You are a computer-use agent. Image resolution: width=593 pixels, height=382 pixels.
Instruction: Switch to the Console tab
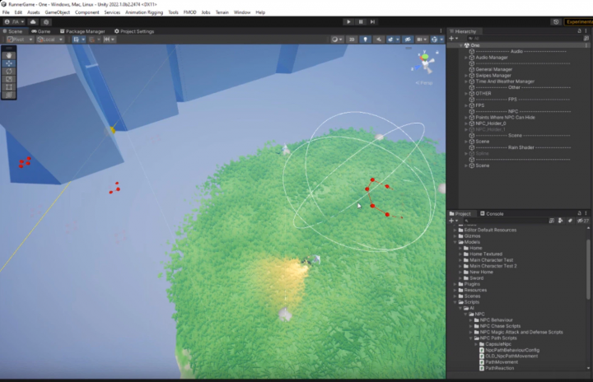(492, 214)
